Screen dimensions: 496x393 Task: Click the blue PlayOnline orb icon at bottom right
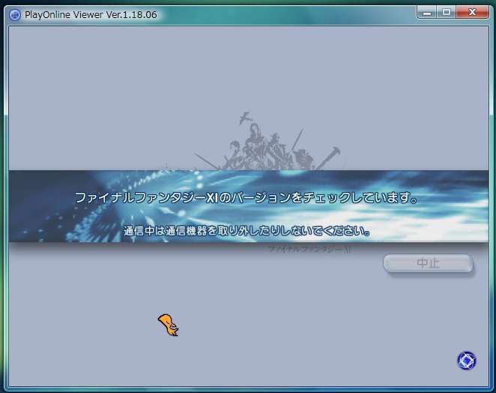(467, 361)
